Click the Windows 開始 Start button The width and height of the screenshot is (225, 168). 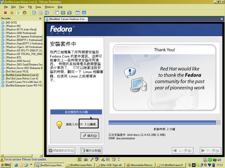point(5,165)
